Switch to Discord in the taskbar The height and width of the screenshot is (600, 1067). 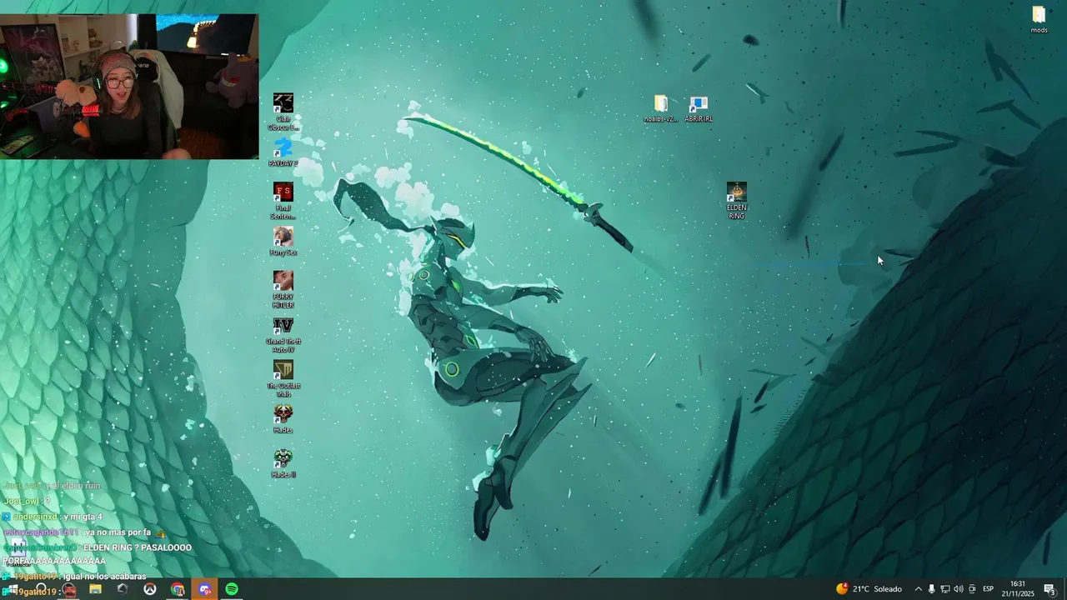coord(205,589)
